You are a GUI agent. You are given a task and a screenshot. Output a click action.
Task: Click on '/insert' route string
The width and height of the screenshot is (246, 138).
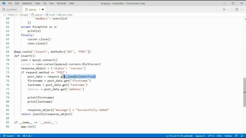[x=40, y=52]
